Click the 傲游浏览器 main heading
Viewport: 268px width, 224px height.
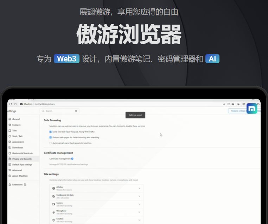click(x=129, y=34)
